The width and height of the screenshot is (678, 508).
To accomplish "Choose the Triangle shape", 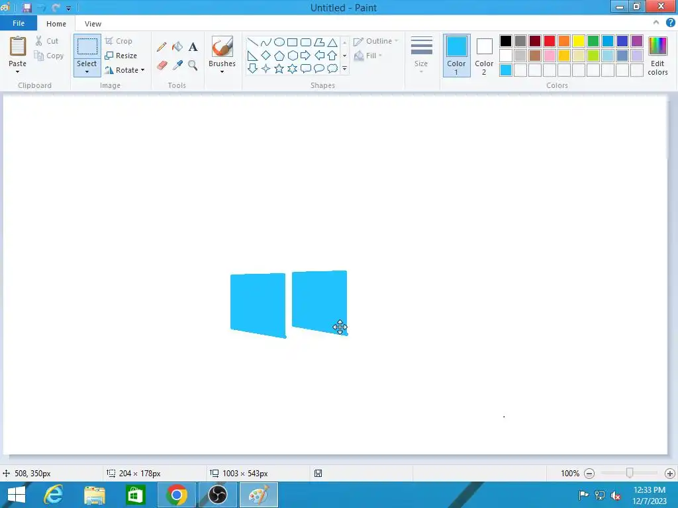I will click(332, 42).
